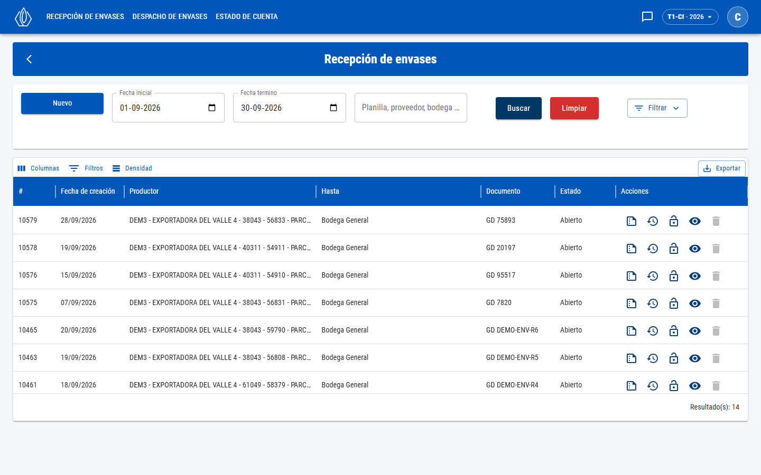View history of record 10578

653,249
